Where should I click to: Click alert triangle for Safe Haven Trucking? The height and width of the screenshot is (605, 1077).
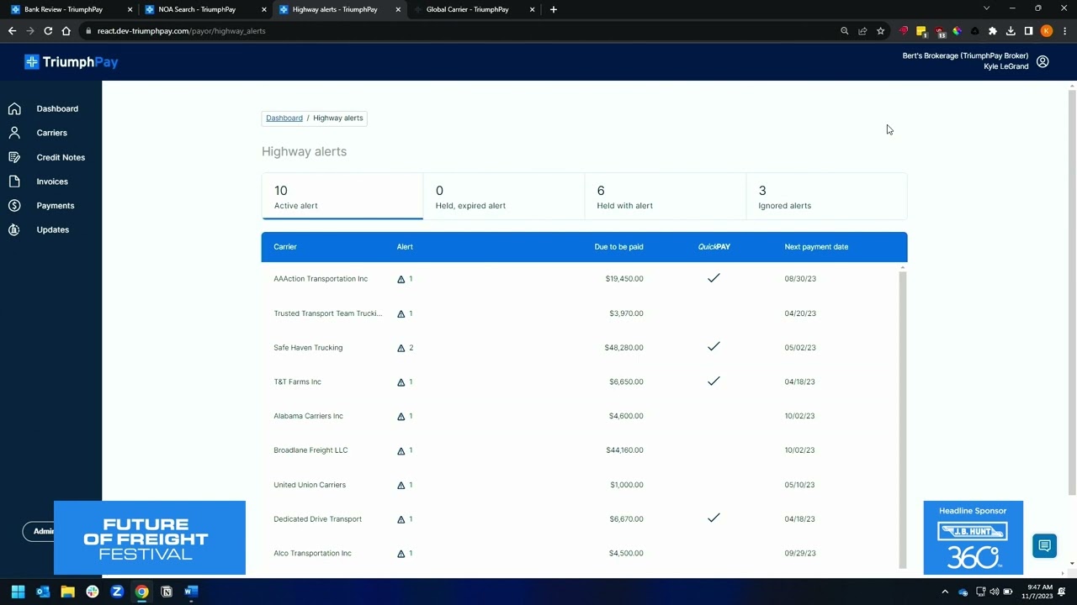tap(401, 348)
